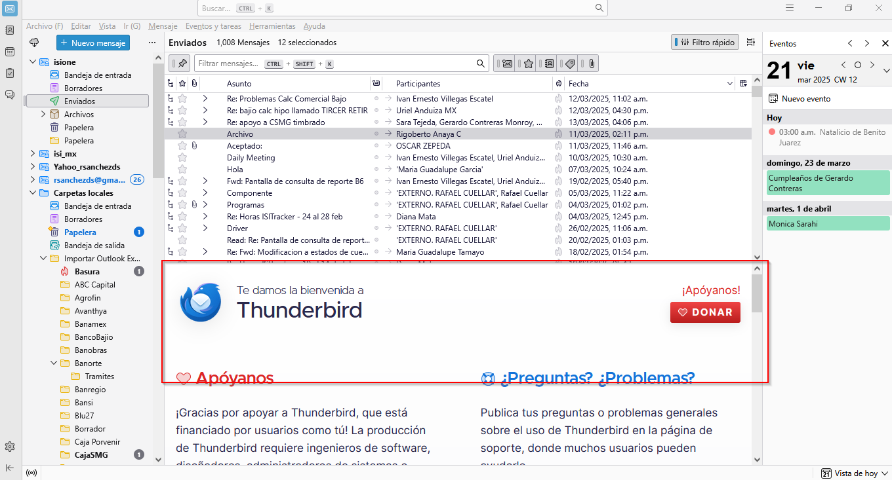Toggle the Vista de hoy pane button

click(x=855, y=473)
